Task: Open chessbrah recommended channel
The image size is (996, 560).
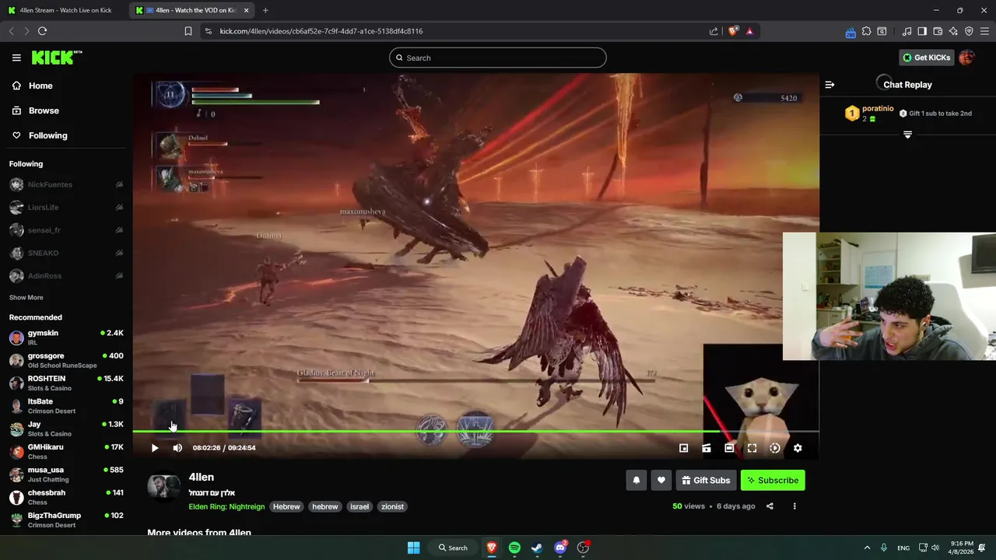Action: [66, 497]
